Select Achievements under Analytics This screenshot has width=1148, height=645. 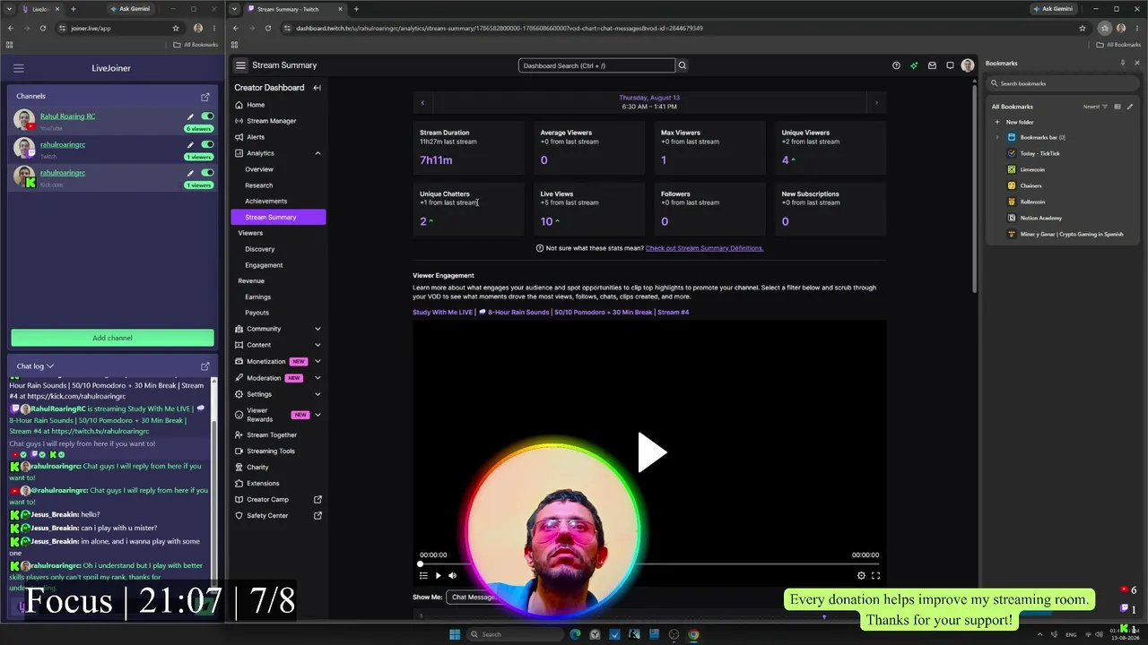(x=266, y=201)
